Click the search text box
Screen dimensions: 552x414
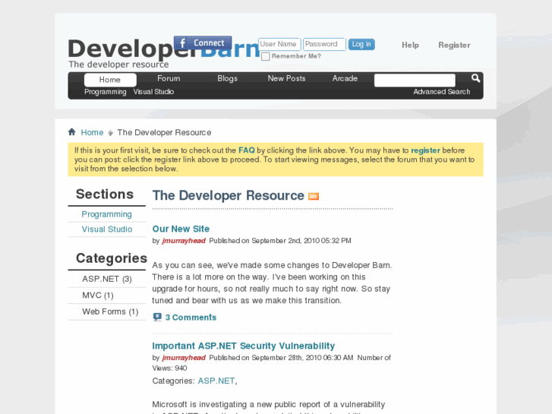click(415, 80)
